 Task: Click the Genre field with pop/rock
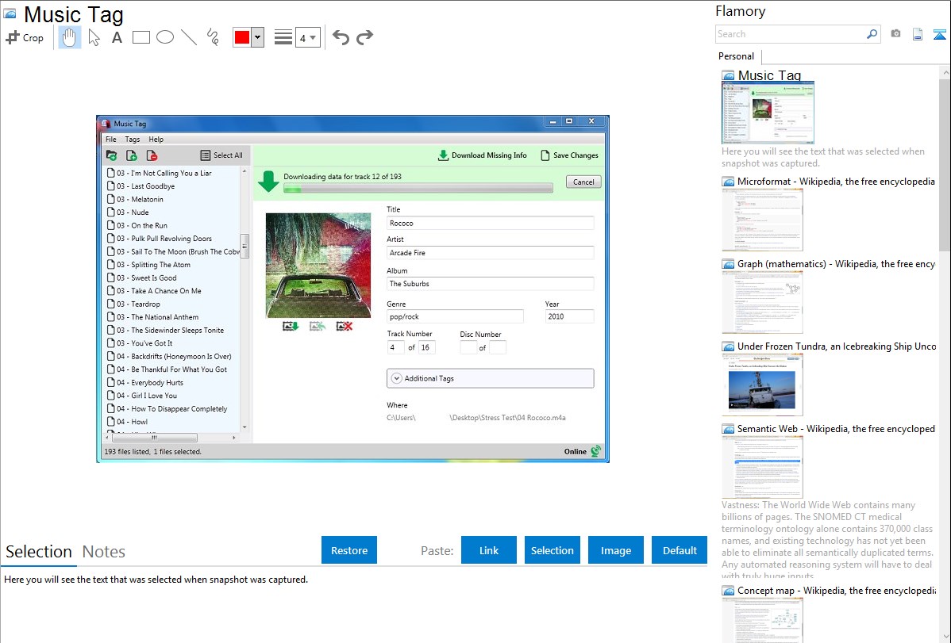(455, 316)
